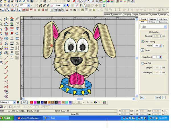The width and height of the screenshot is (171, 128).
Task: Select the Lettering 'A' tool in left toolbox
Action: coord(6,43)
